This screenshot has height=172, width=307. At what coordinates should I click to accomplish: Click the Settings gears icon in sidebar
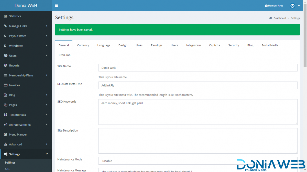(x=6, y=154)
